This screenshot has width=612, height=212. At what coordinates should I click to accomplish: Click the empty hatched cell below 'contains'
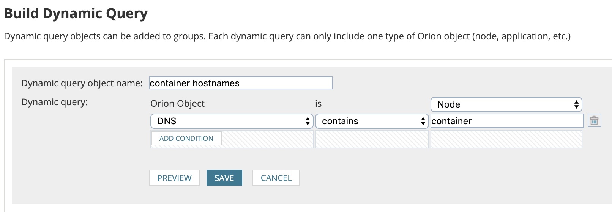pyautogui.click(x=372, y=139)
